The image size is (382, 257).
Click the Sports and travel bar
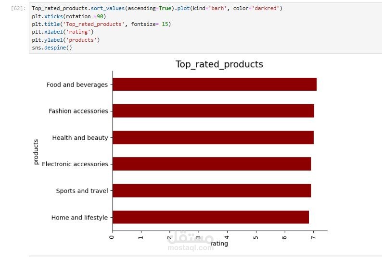(x=212, y=191)
